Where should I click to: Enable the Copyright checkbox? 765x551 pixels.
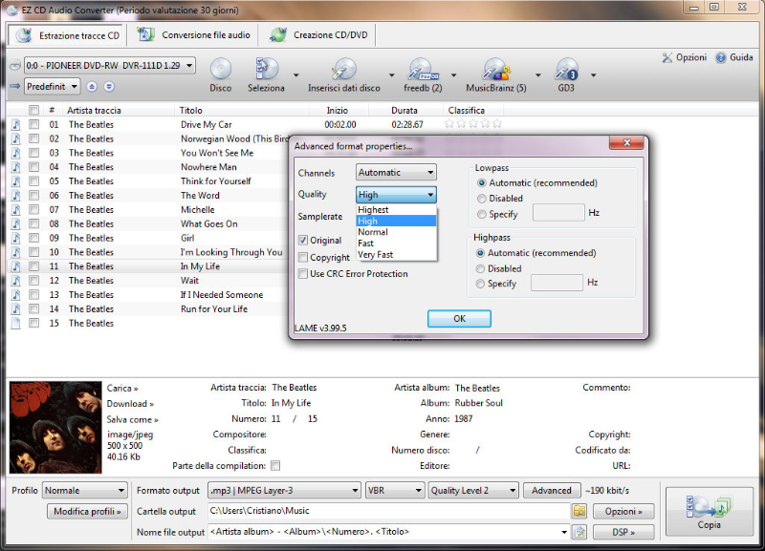pos(303,258)
